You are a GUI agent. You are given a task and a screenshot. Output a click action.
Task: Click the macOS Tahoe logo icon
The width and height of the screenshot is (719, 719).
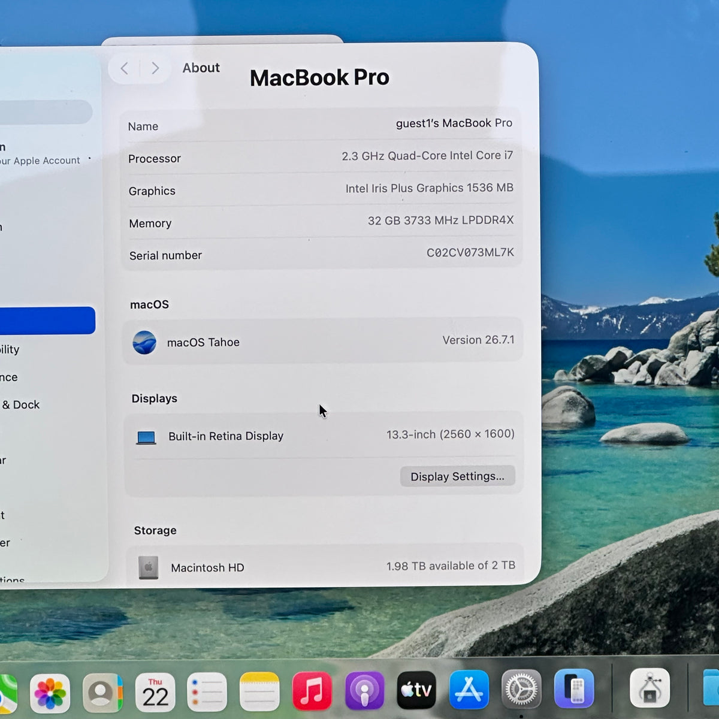tap(144, 343)
